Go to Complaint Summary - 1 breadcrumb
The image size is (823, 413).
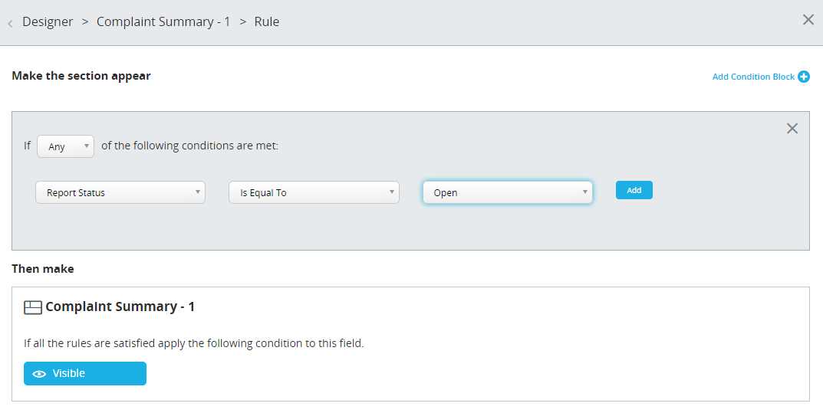click(163, 22)
